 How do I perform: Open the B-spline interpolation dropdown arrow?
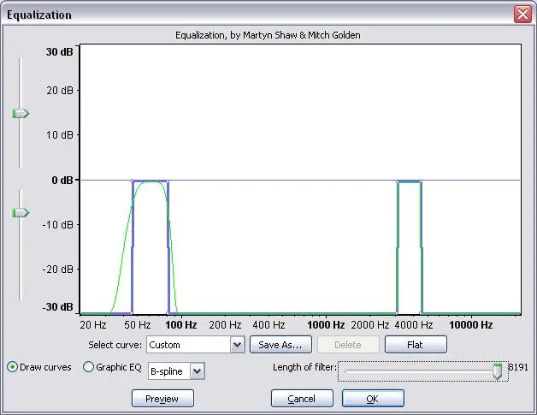[198, 371]
